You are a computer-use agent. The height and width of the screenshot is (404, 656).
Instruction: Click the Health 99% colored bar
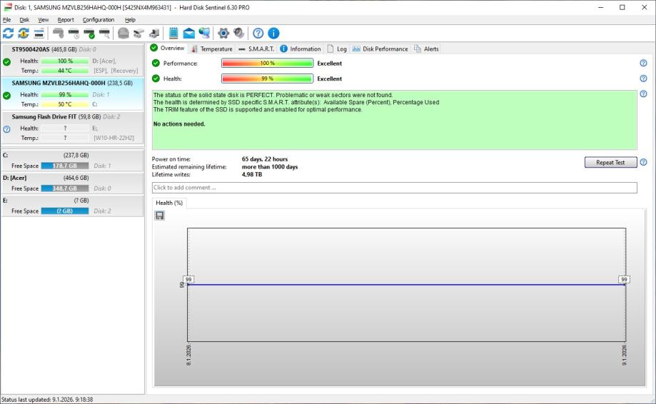pos(267,79)
